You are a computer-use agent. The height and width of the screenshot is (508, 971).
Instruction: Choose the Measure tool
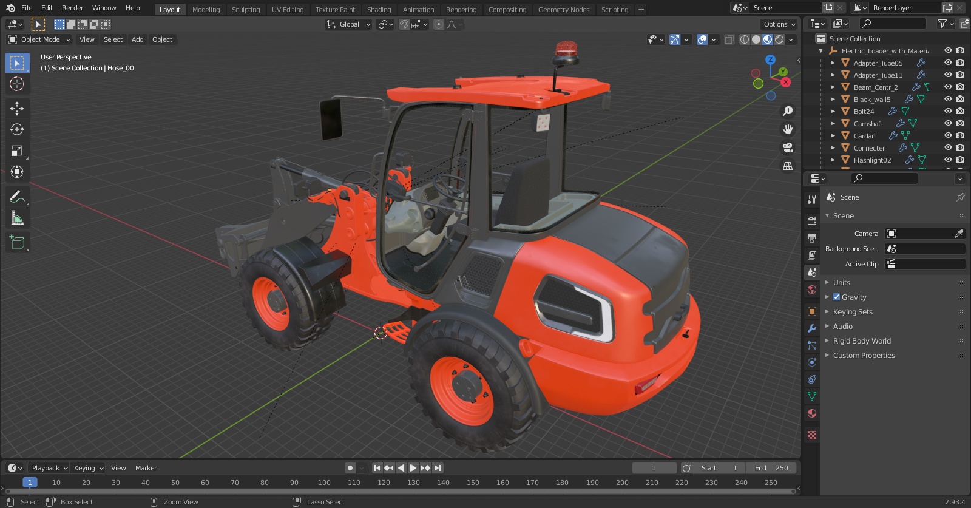coord(17,218)
